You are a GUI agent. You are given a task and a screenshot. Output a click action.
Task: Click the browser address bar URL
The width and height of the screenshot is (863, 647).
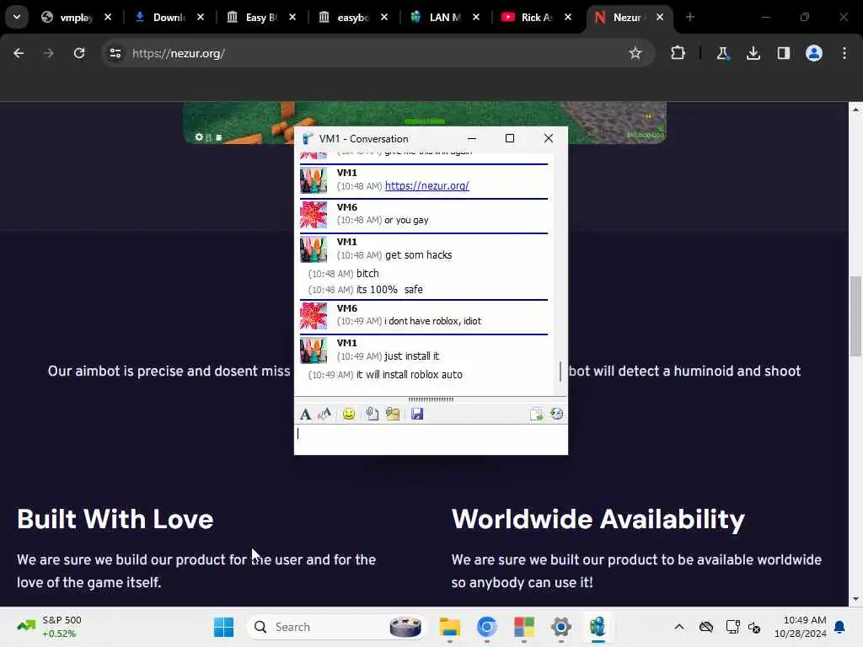click(x=179, y=53)
